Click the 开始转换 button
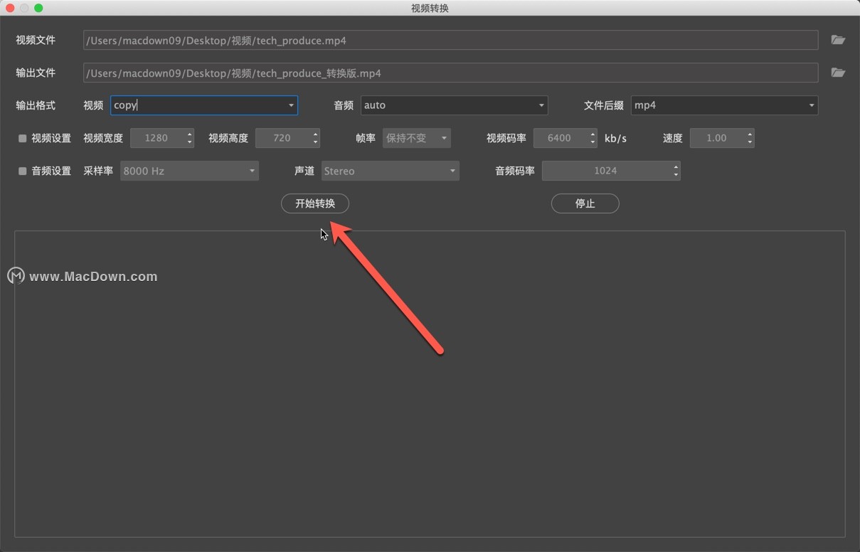The width and height of the screenshot is (860, 552). 315,203
